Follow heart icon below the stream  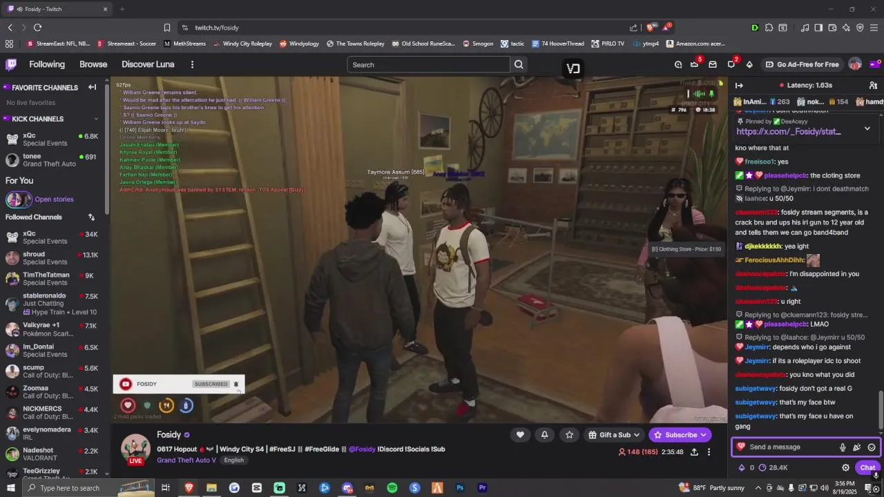coord(520,434)
